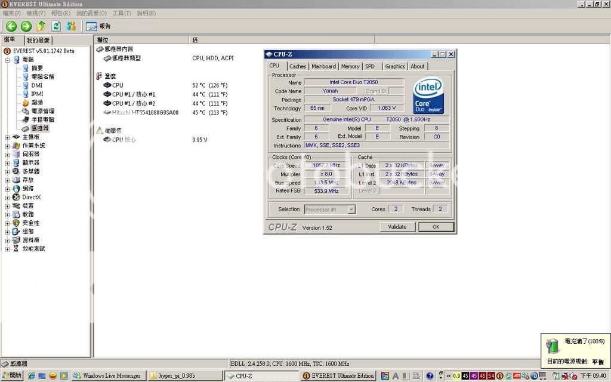Select the IPMI tree item
This screenshot has height=382, width=611.
[37, 94]
